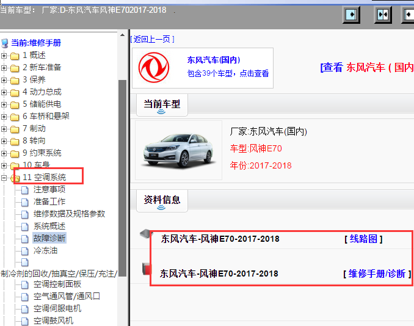Click folder icon of 1 概述
The width and height of the screenshot is (414, 326).
tap(15, 56)
